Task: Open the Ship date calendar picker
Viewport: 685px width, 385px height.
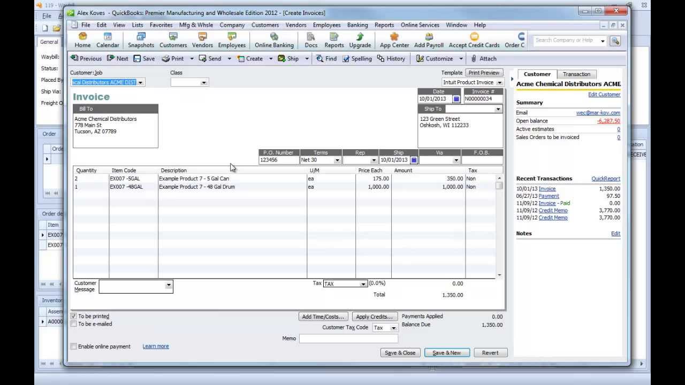Action: click(414, 160)
